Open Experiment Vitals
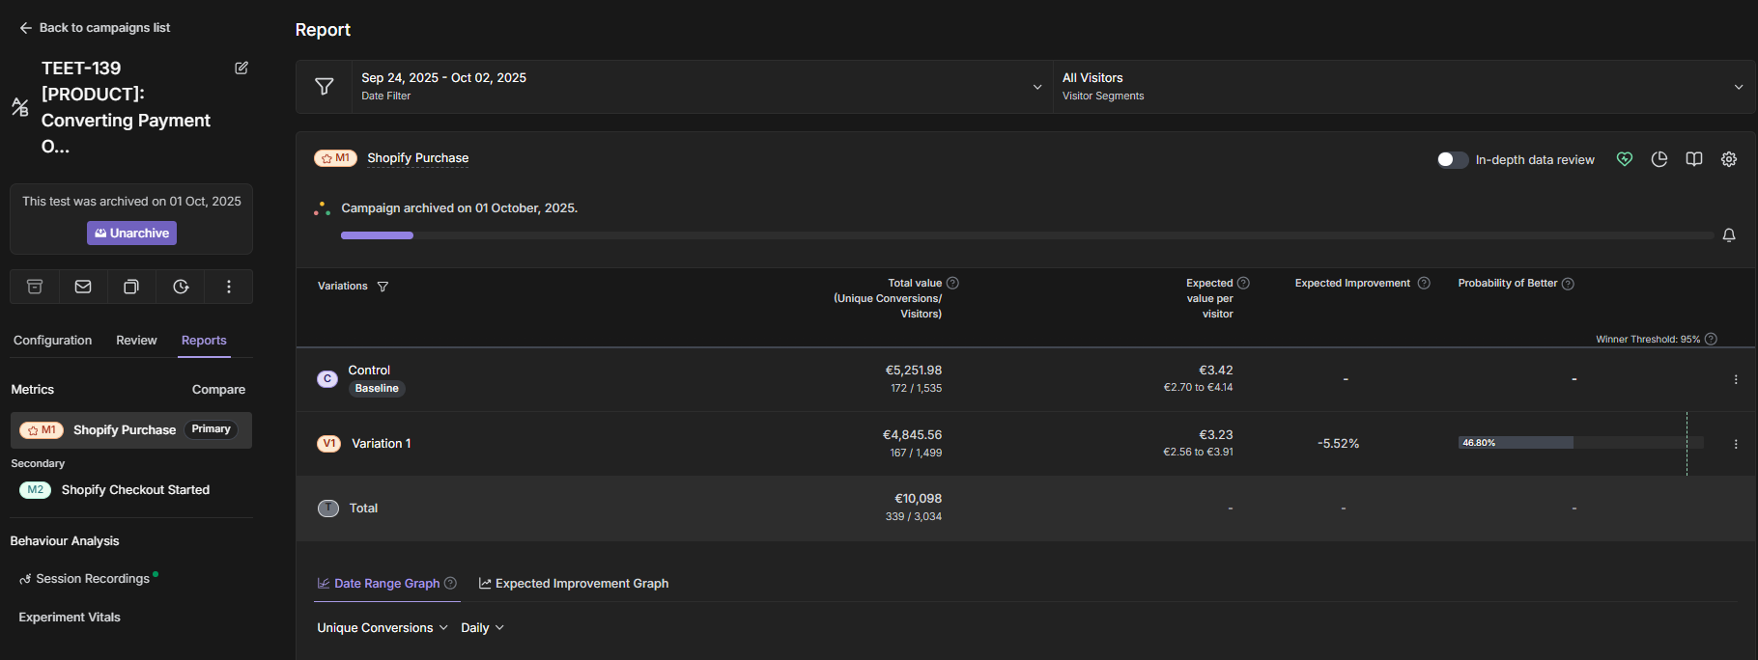The height and width of the screenshot is (660, 1758). click(70, 618)
